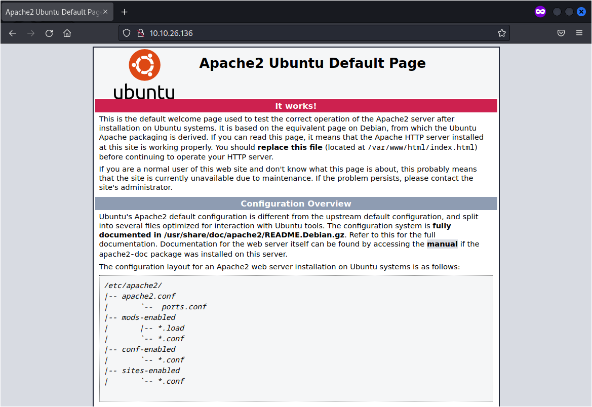Navigate back using the back arrow
This screenshot has width=592, height=407.
[12, 33]
